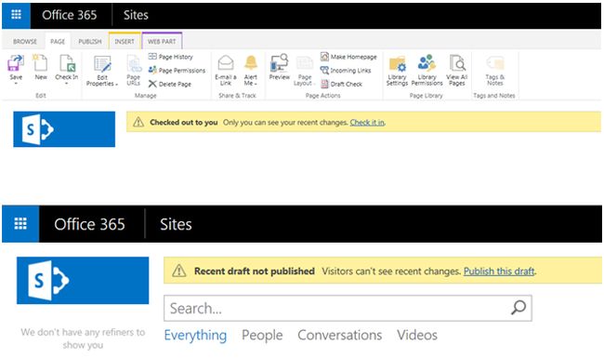Expand the Check In dropdown arrow
604x358 pixels.
(x=67, y=83)
